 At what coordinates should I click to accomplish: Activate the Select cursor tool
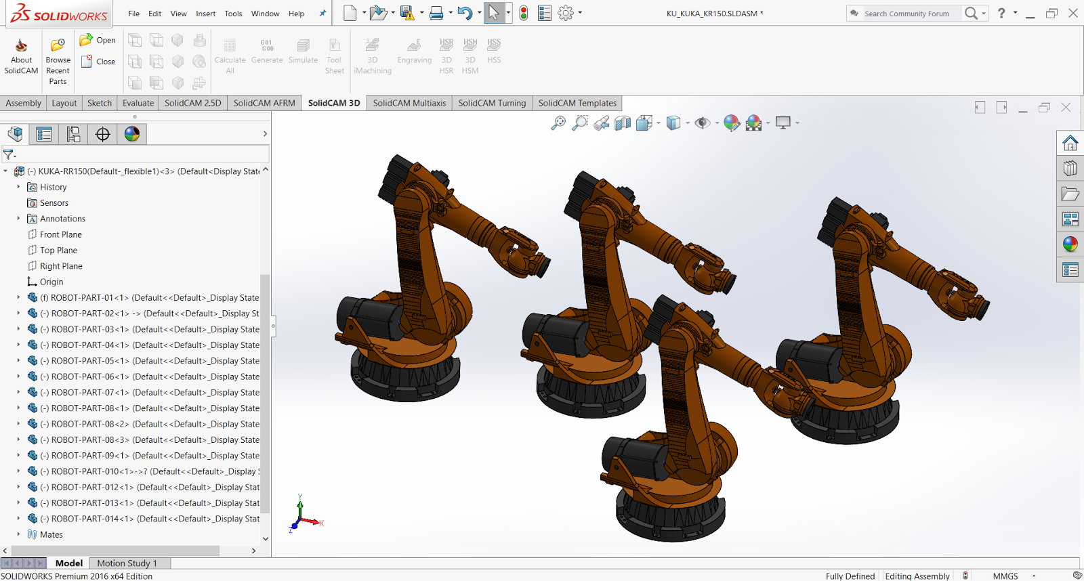coord(494,13)
